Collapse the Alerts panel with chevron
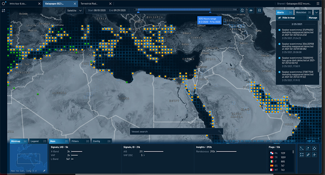Screen dimensions: 325x175 pos(316,13)
